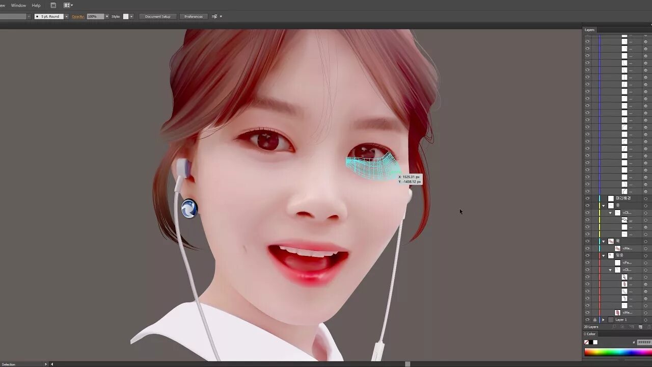The height and width of the screenshot is (367, 652).
Task: Toggle eye of <Me... sublayer under 목
Action: (x=587, y=248)
